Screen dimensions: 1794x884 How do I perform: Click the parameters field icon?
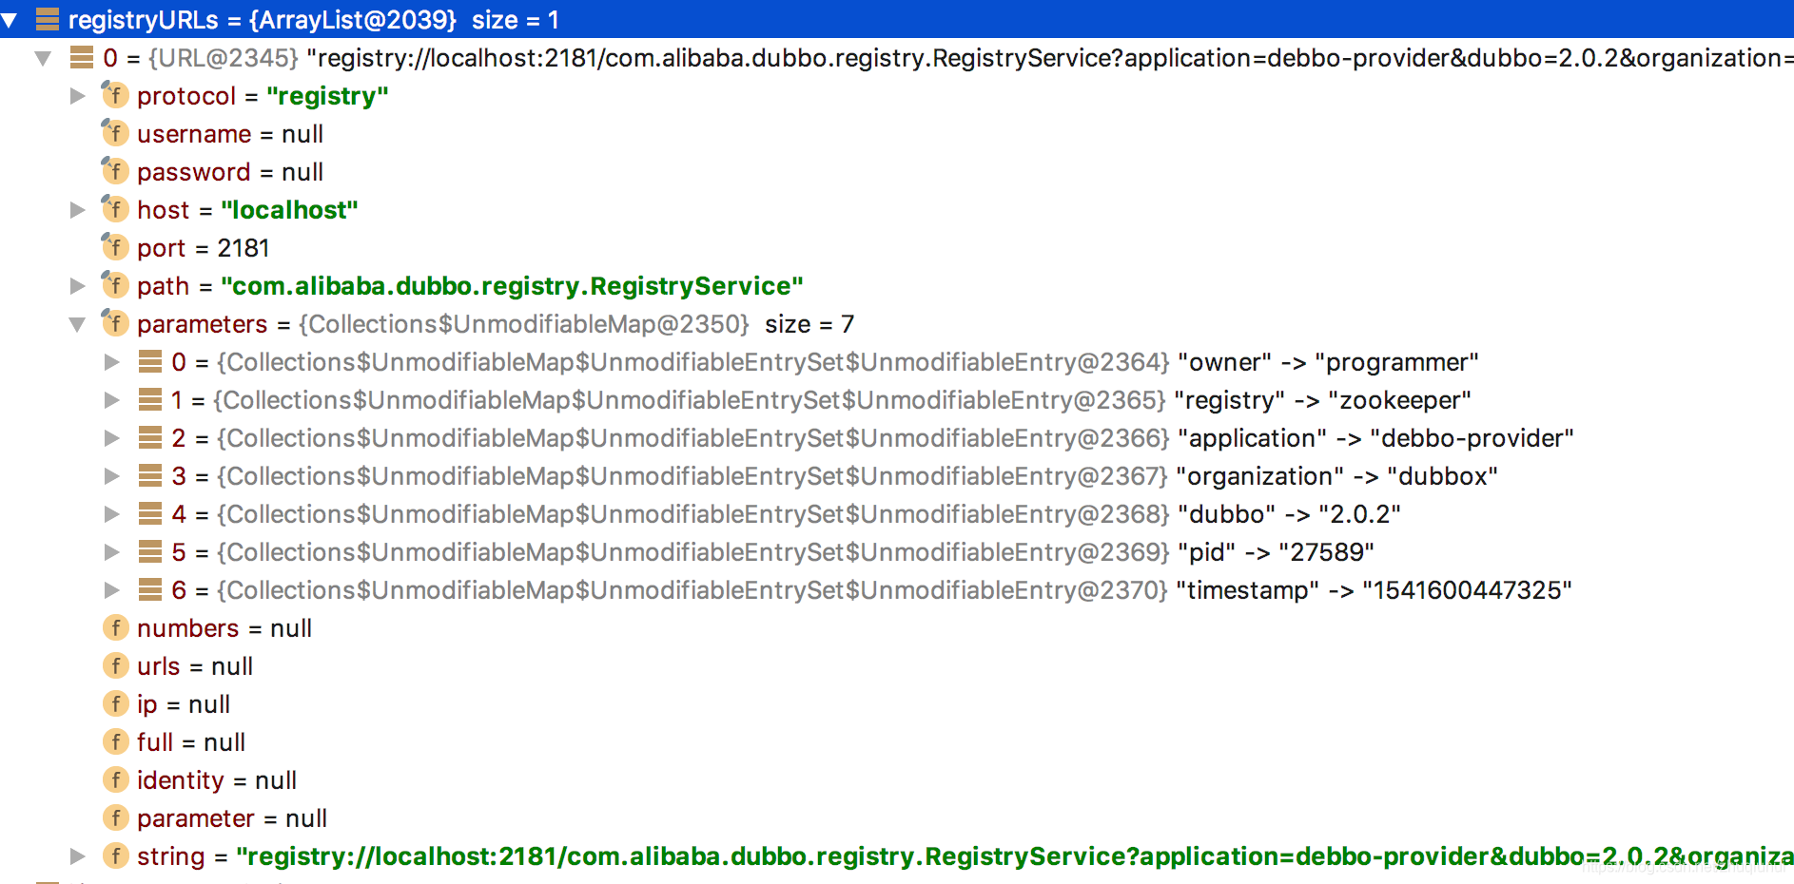pyautogui.click(x=115, y=323)
